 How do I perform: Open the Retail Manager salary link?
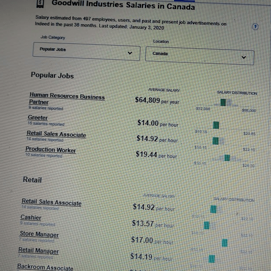[x=38, y=251]
